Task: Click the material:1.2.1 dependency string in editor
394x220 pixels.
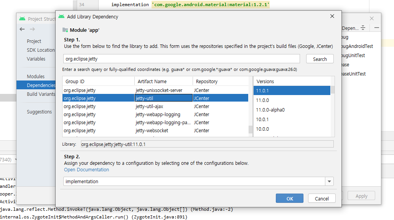Action: point(211,5)
